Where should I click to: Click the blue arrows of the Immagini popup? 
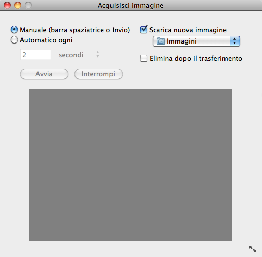click(x=235, y=41)
